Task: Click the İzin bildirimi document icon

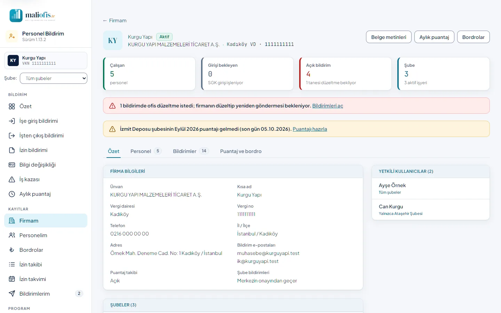Action: pos(12,150)
